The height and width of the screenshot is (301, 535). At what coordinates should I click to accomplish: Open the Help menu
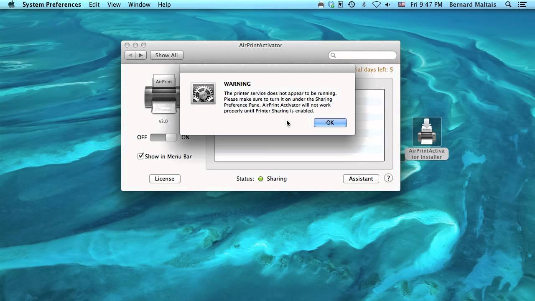pos(164,5)
